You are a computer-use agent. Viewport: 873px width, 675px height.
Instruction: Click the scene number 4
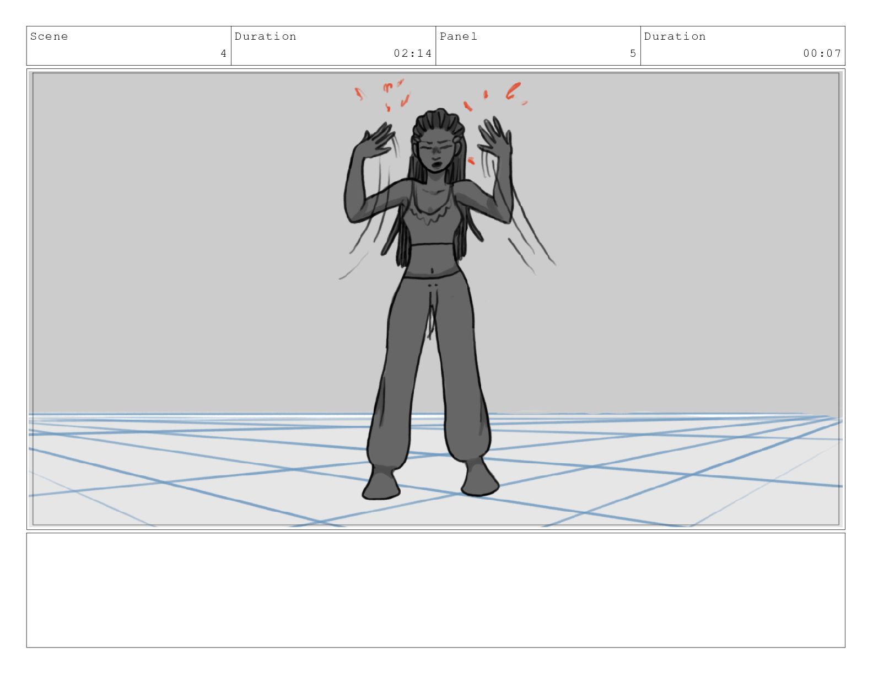[x=223, y=53]
